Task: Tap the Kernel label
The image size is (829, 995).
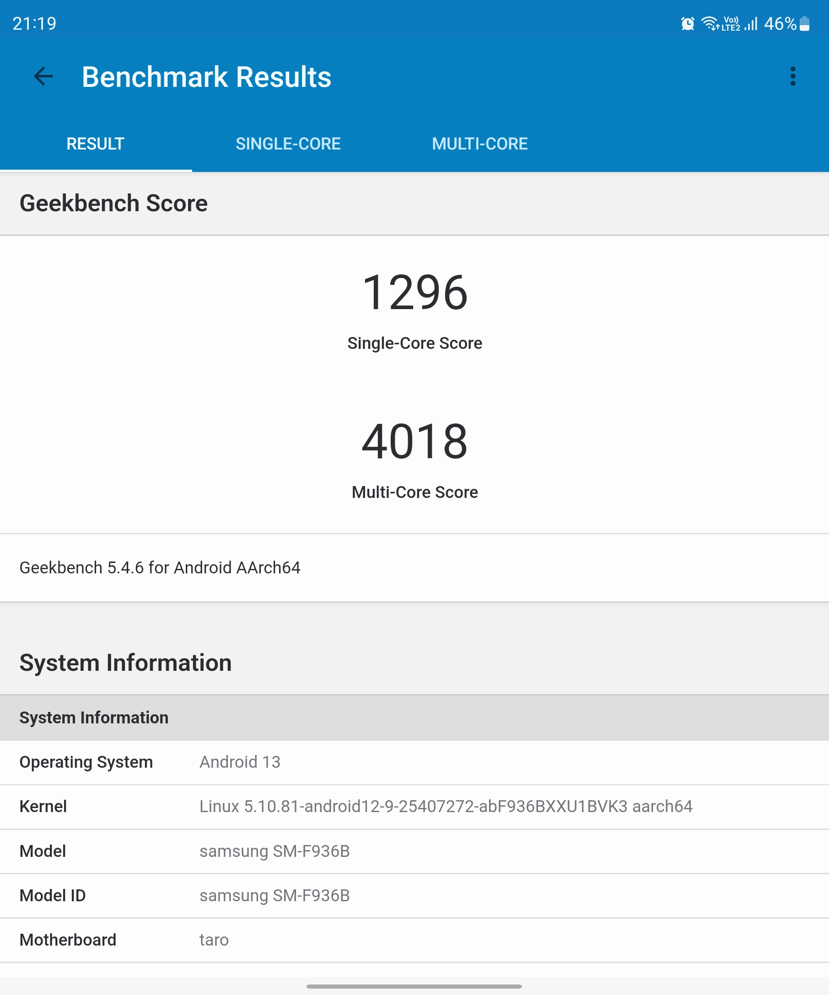Action: click(43, 807)
